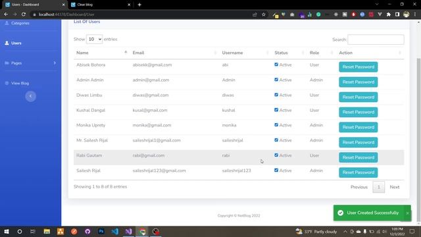
Task: Go back in browser history
Action: pyautogui.click(x=6, y=14)
